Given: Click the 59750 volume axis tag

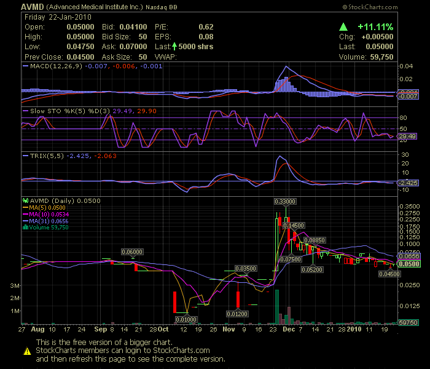Looking at the screenshot, I should 408,322.
